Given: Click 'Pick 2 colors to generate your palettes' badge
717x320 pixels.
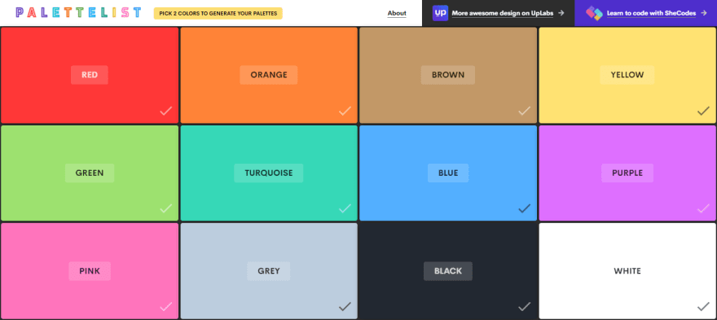Looking at the screenshot, I should click(218, 13).
